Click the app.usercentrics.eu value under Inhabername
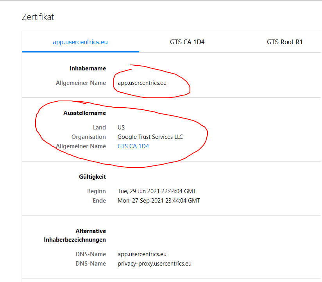This screenshot has width=322, height=282. click(142, 83)
